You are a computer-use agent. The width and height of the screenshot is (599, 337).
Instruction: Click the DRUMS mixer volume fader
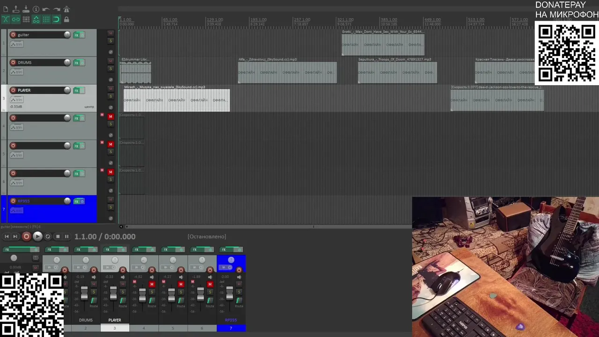[84, 293]
